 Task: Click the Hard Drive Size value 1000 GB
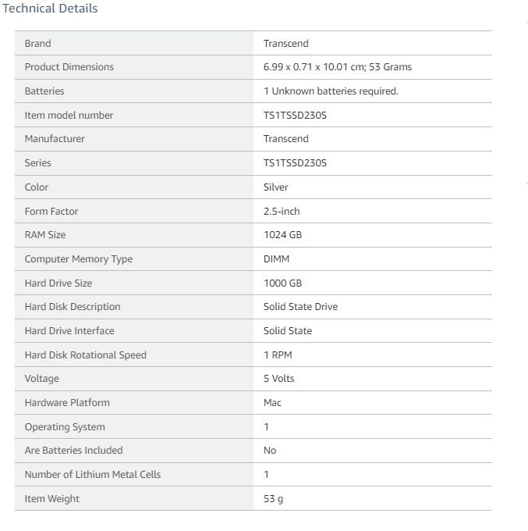282,283
